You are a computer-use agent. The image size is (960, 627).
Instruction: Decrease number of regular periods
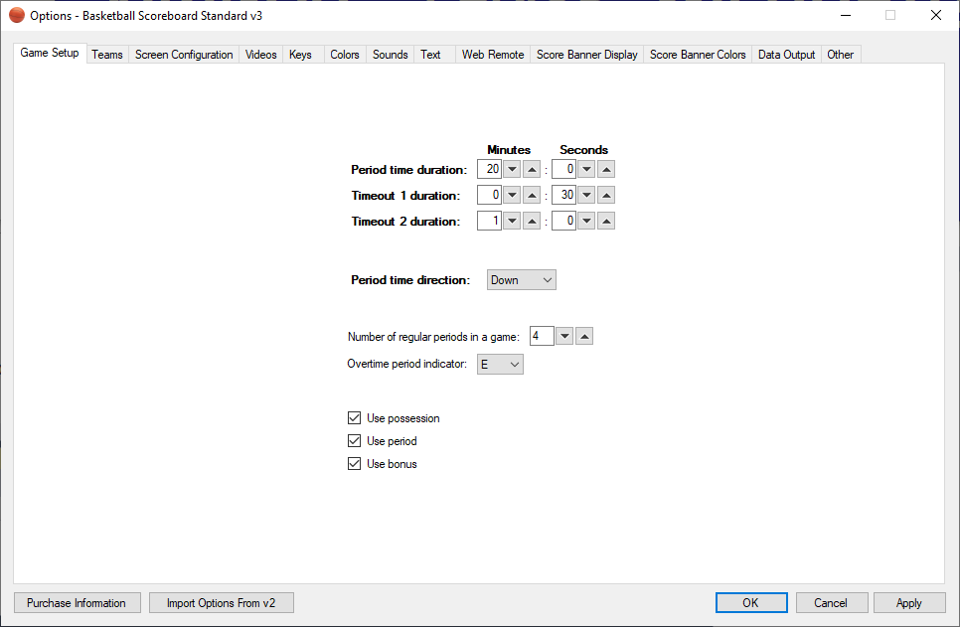(564, 337)
